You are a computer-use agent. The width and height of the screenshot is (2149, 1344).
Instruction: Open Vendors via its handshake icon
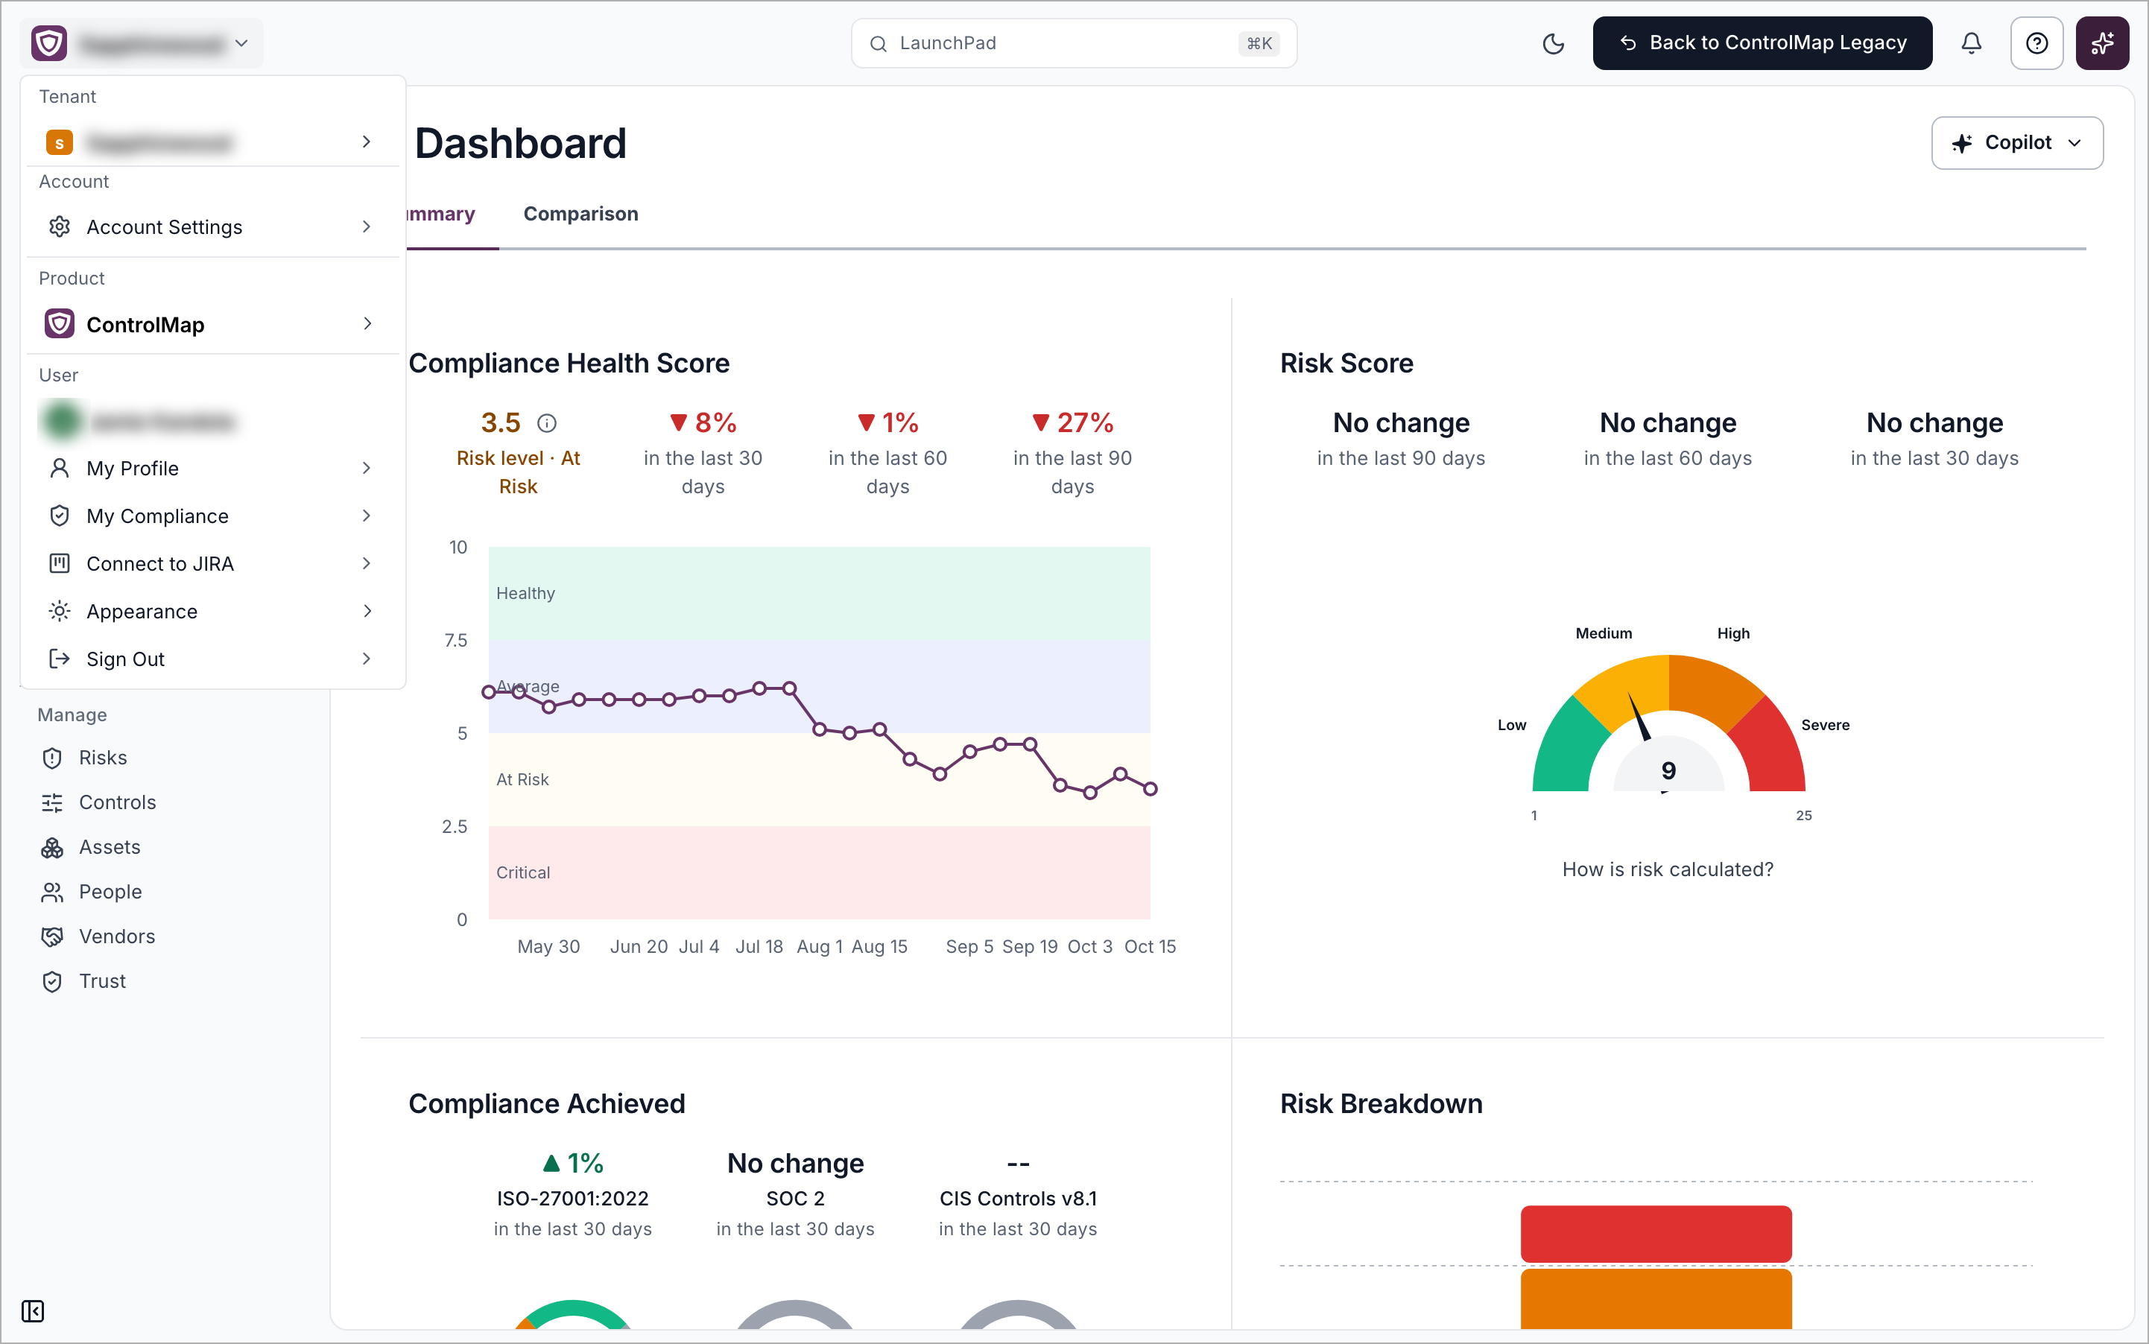pyautogui.click(x=52, y=937)
